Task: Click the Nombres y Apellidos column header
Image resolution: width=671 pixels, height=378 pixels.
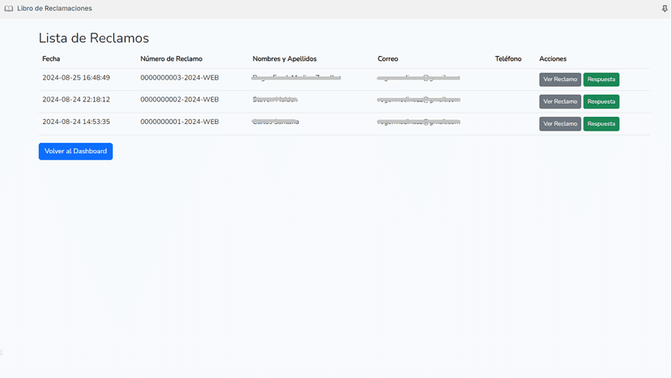Action: (284, 59)
